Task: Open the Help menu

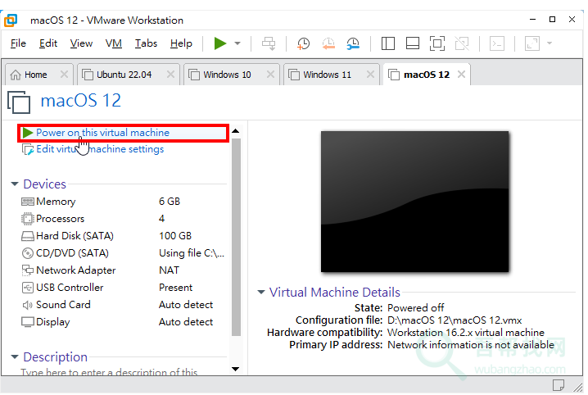Action: (181, 43)
